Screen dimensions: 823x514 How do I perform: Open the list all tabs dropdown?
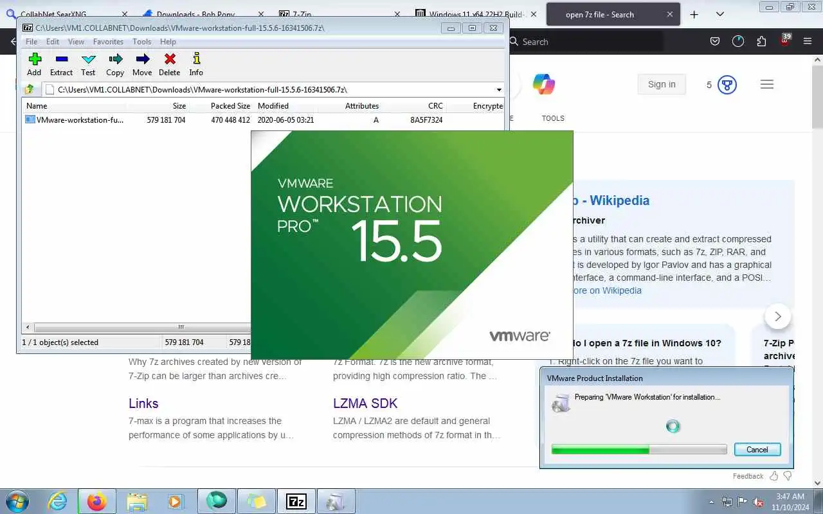(720, 14)
